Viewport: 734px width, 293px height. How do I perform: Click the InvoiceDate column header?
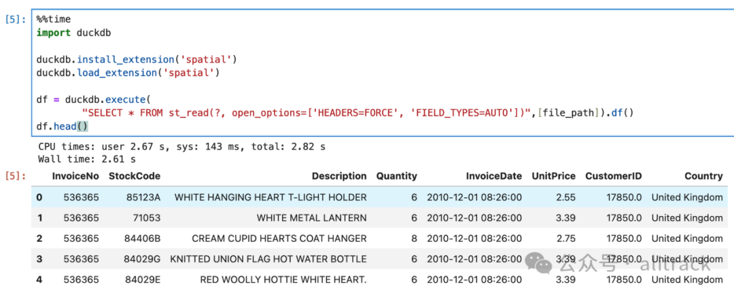click(x=493, y=176)
